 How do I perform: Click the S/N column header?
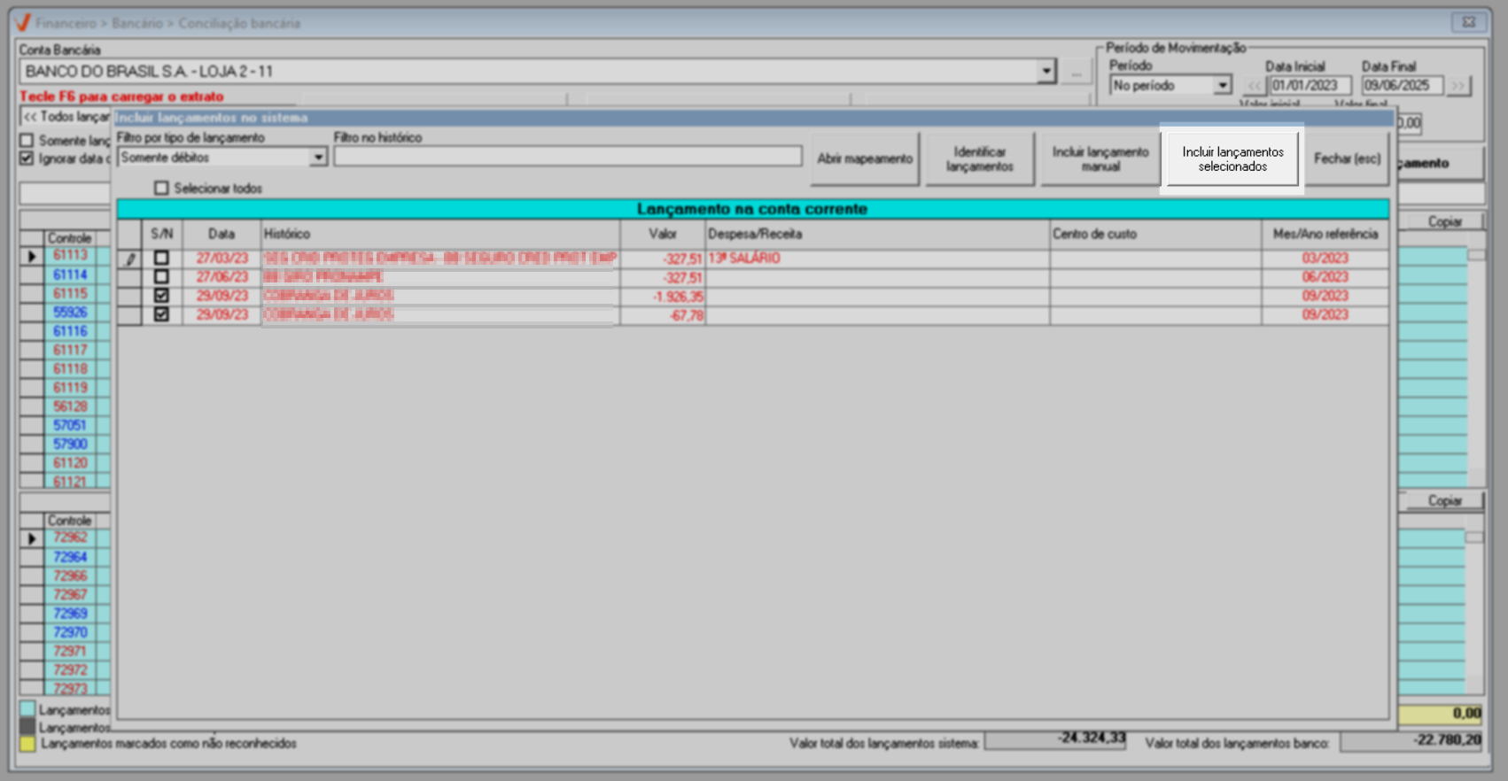162,234
